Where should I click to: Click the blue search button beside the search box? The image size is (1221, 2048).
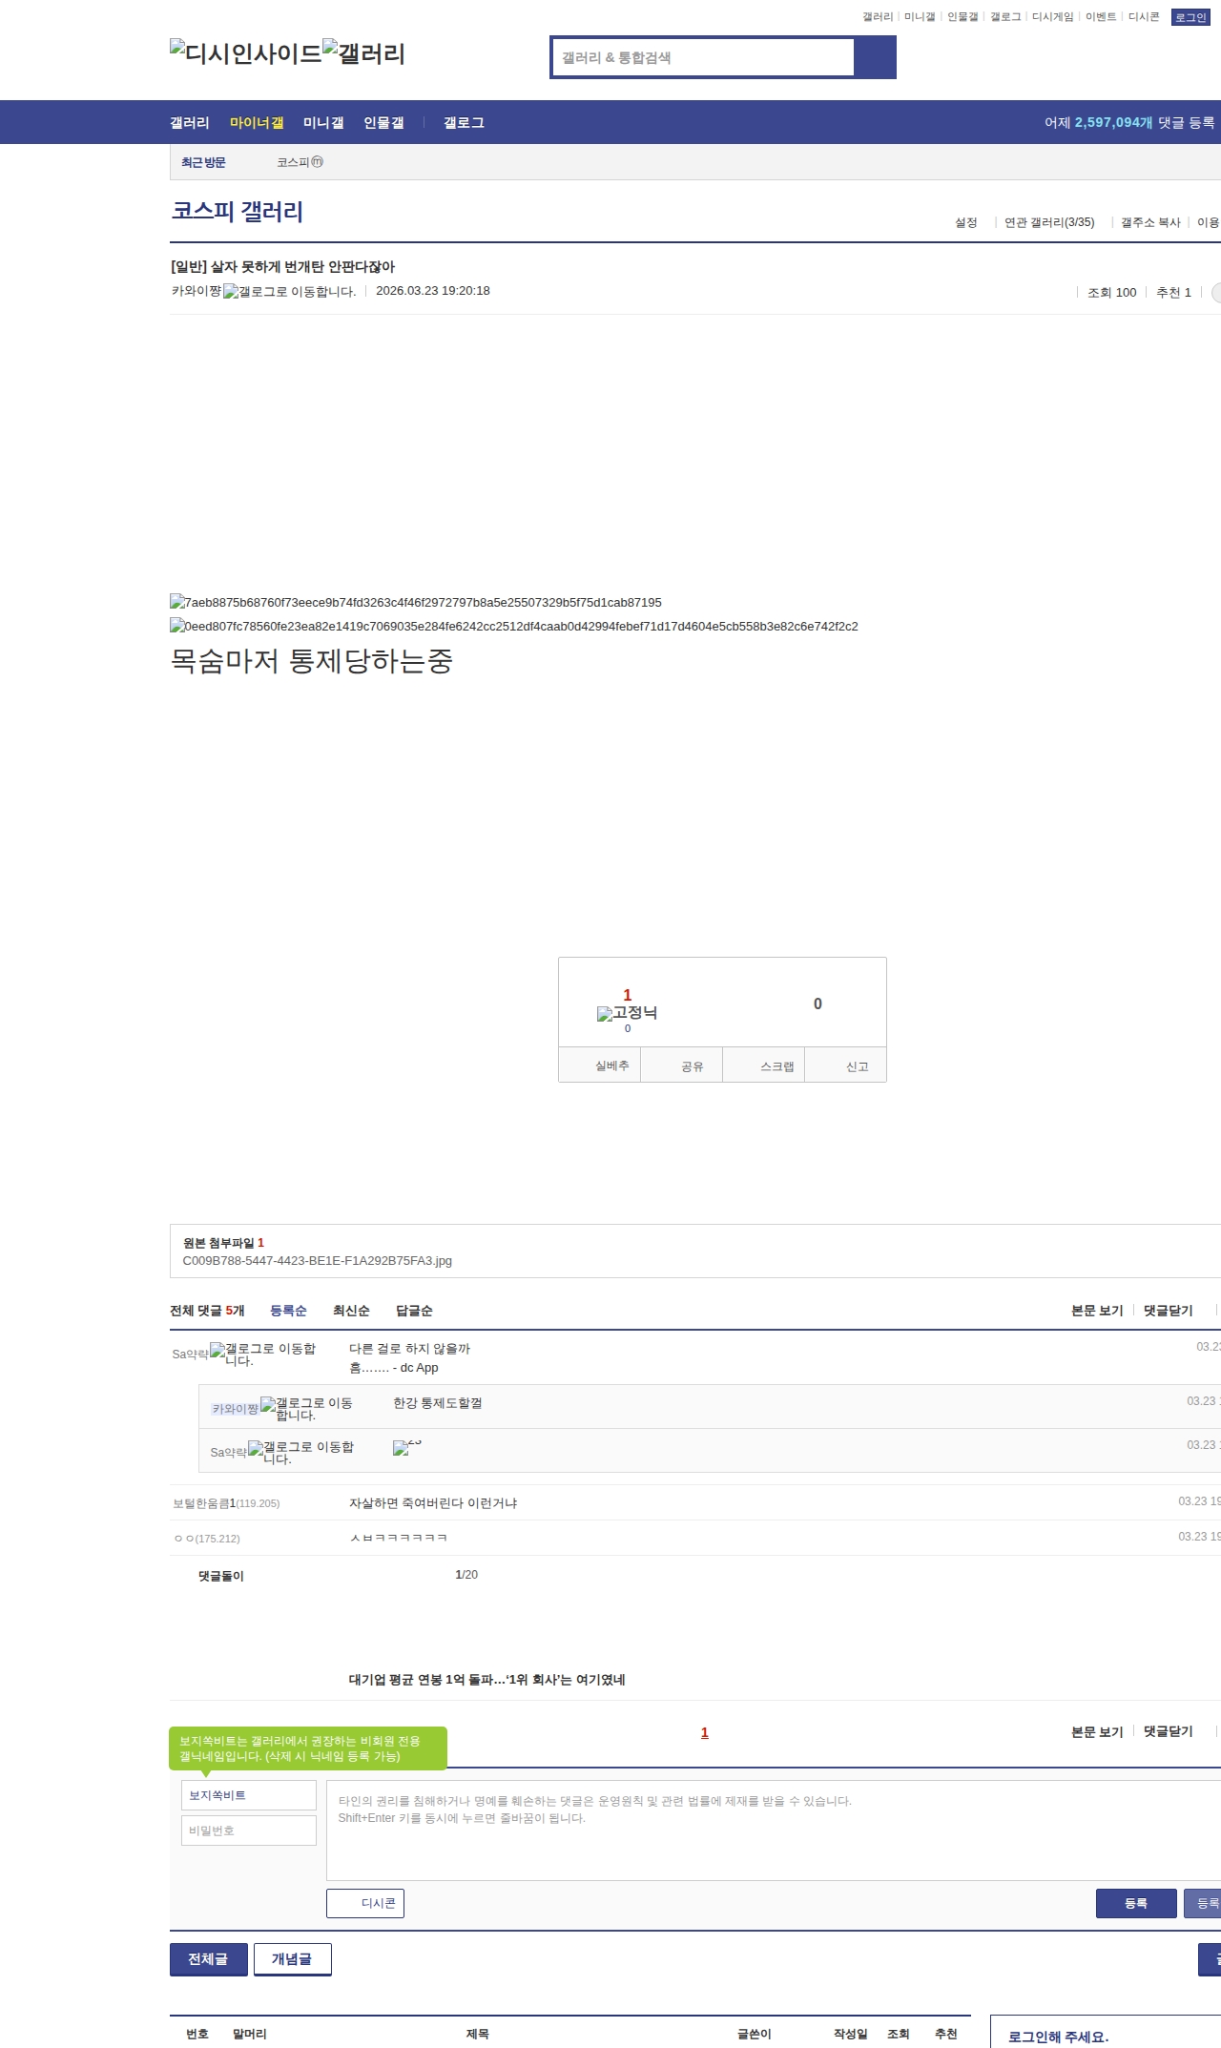coord(875,57)
